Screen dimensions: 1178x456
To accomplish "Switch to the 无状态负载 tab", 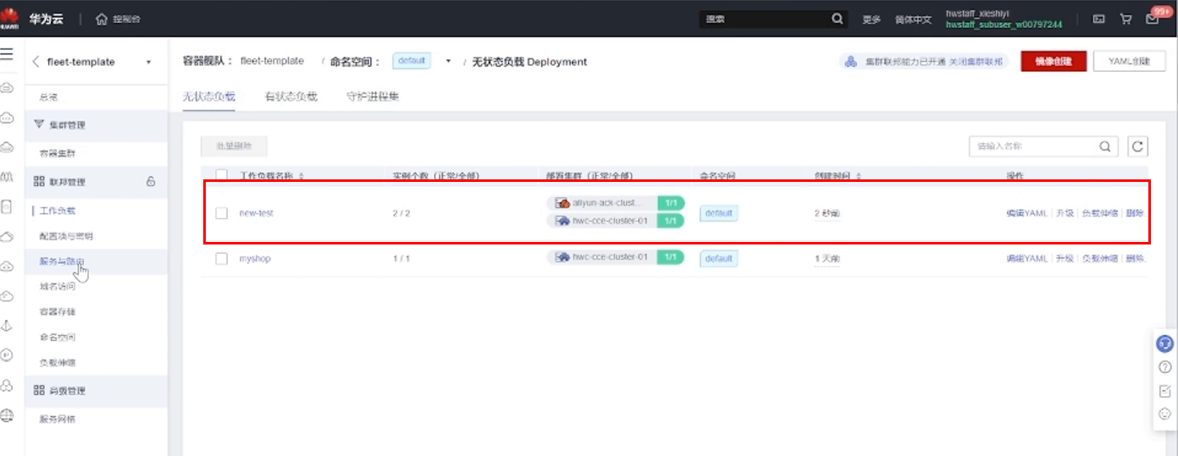I will click(x=208, y=96).
